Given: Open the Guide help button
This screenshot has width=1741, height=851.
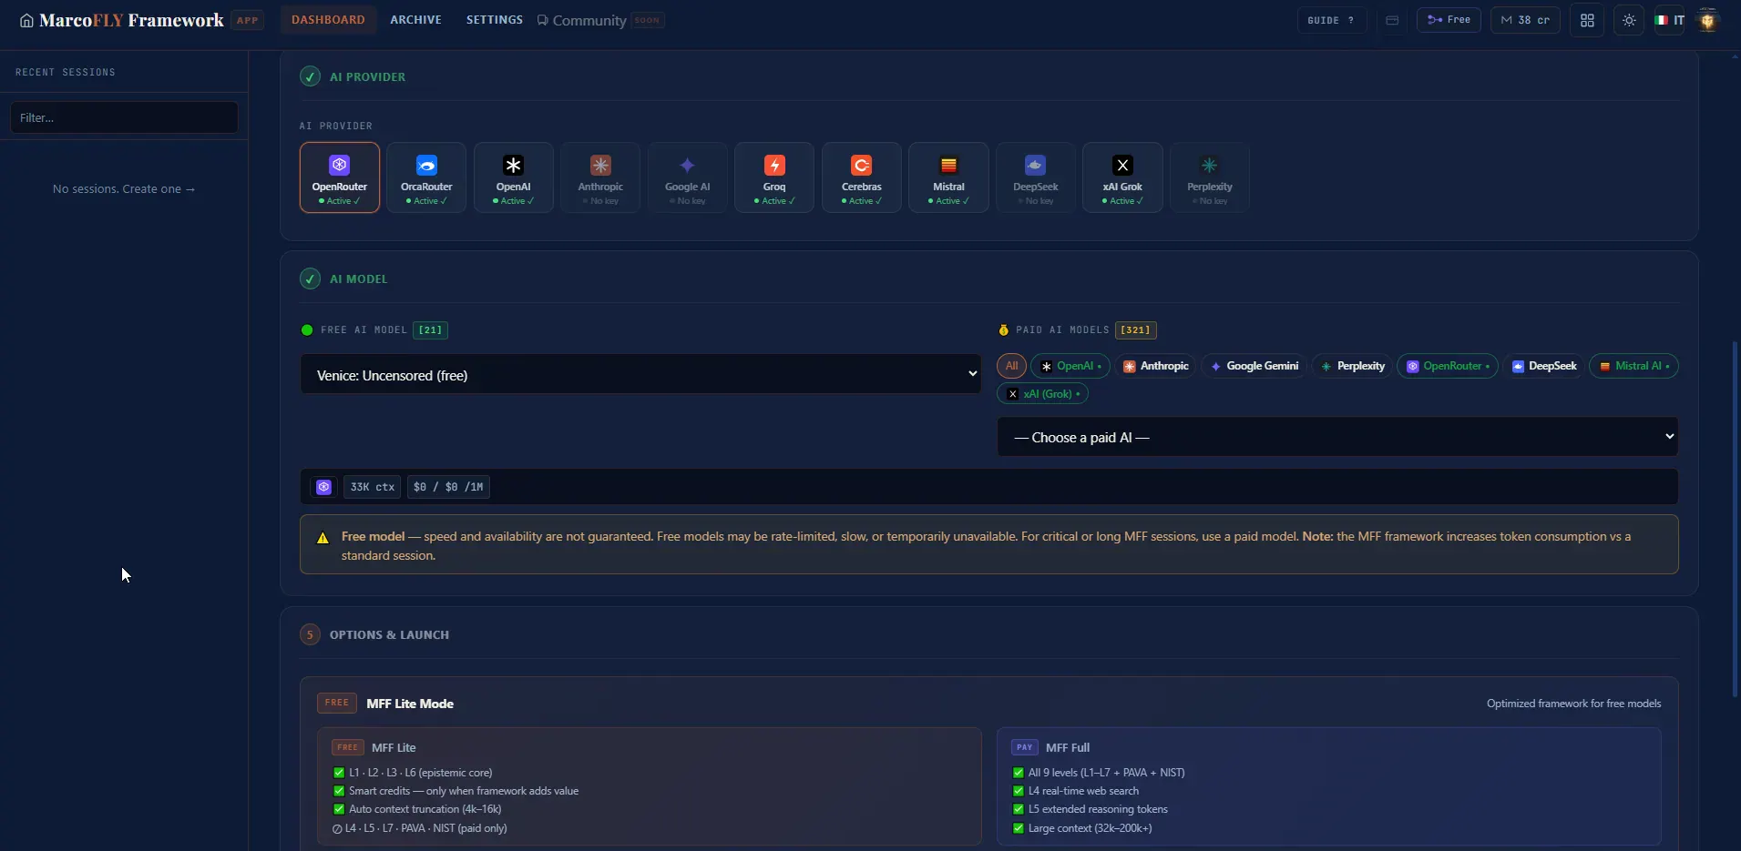Looking at the screenshot, I should click(1331, 20).
